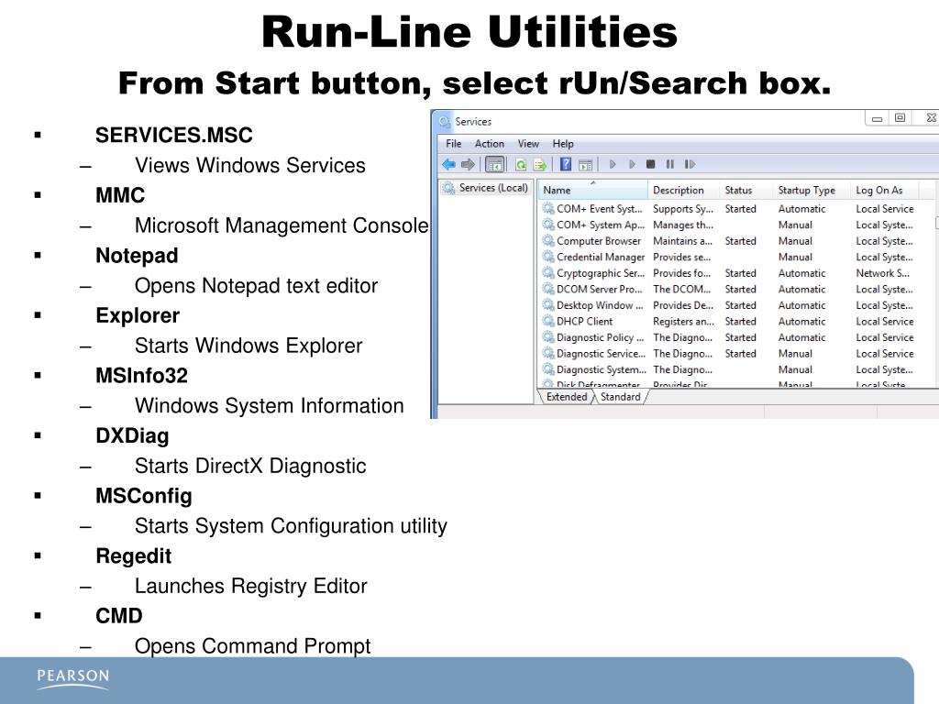Open the Action menu in Services
Viewport: 939px width, 704px height.
[490, 144]
